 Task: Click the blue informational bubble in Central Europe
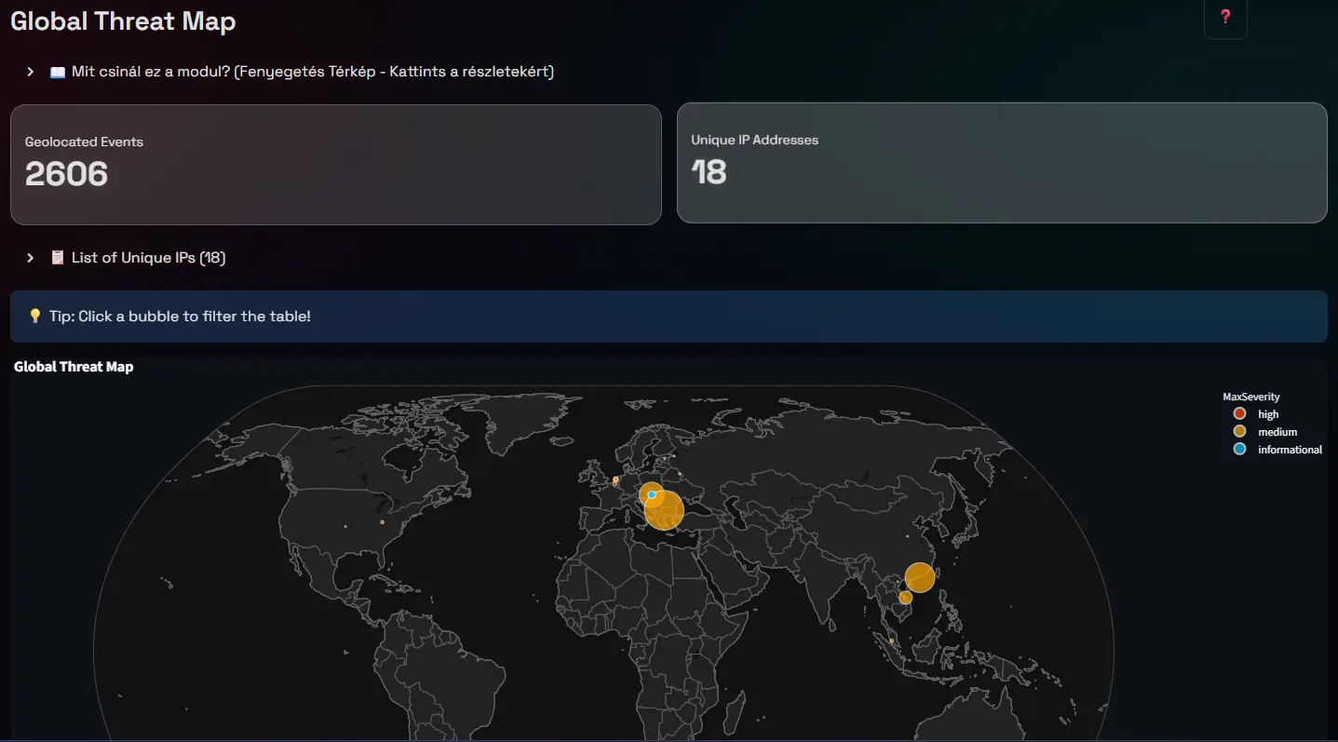(x=652, y=494)
